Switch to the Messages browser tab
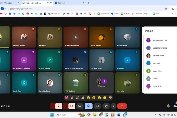 click(x=10, y=3)
